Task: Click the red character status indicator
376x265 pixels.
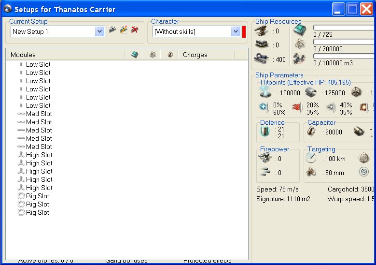Action: click(244, 32)
